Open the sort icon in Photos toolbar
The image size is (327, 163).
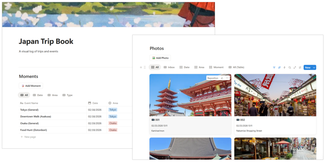(x=279, y=68)
